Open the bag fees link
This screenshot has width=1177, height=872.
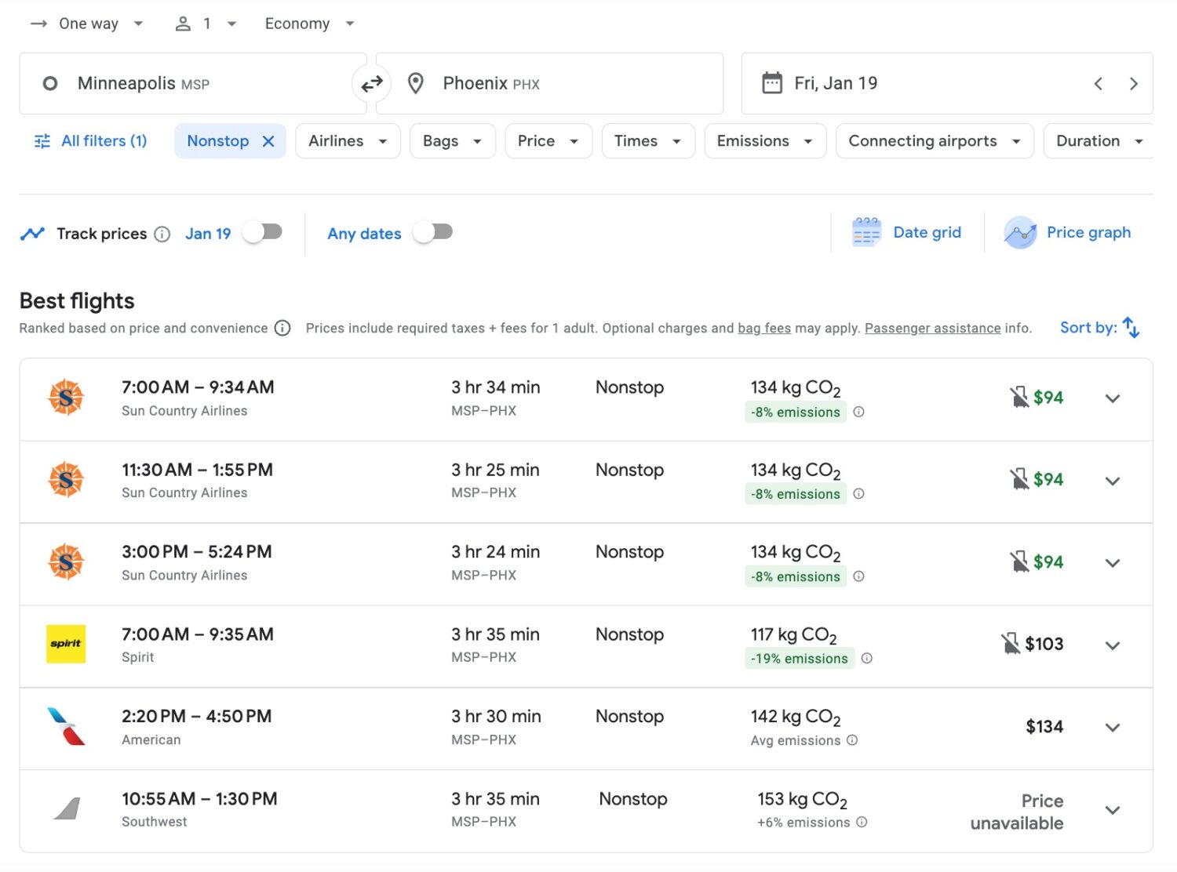763,329
